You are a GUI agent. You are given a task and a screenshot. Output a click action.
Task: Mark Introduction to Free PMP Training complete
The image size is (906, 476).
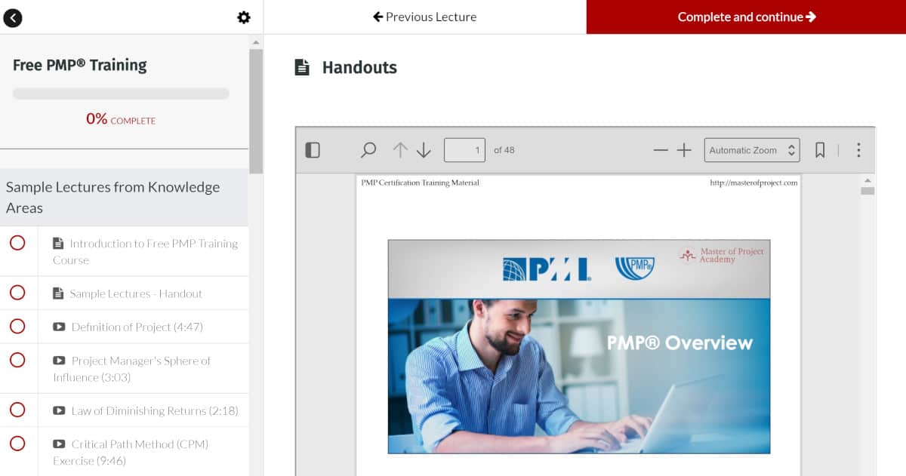(x=17, y=242)
